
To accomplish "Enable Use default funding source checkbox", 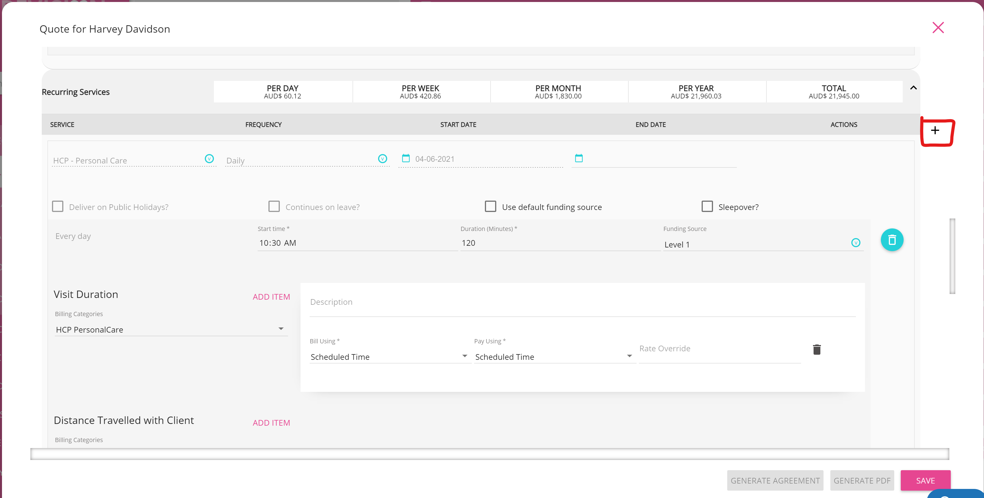I will click(x=491, y=207).
